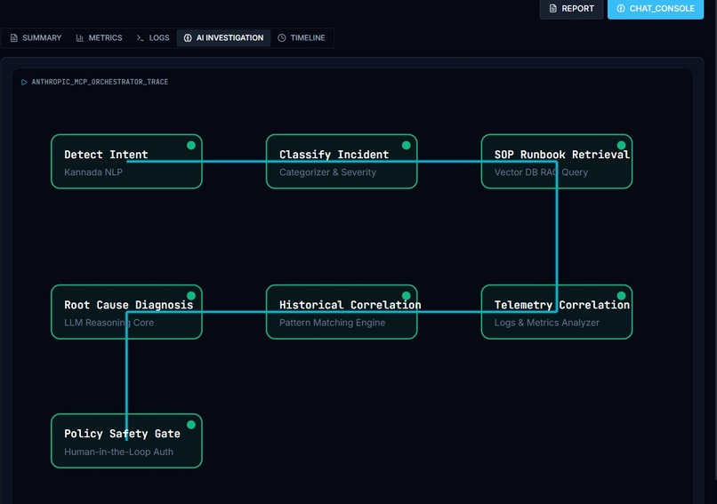
Task: Click the green status dot on Classify Incident
Action: click(x=406, y=145)
